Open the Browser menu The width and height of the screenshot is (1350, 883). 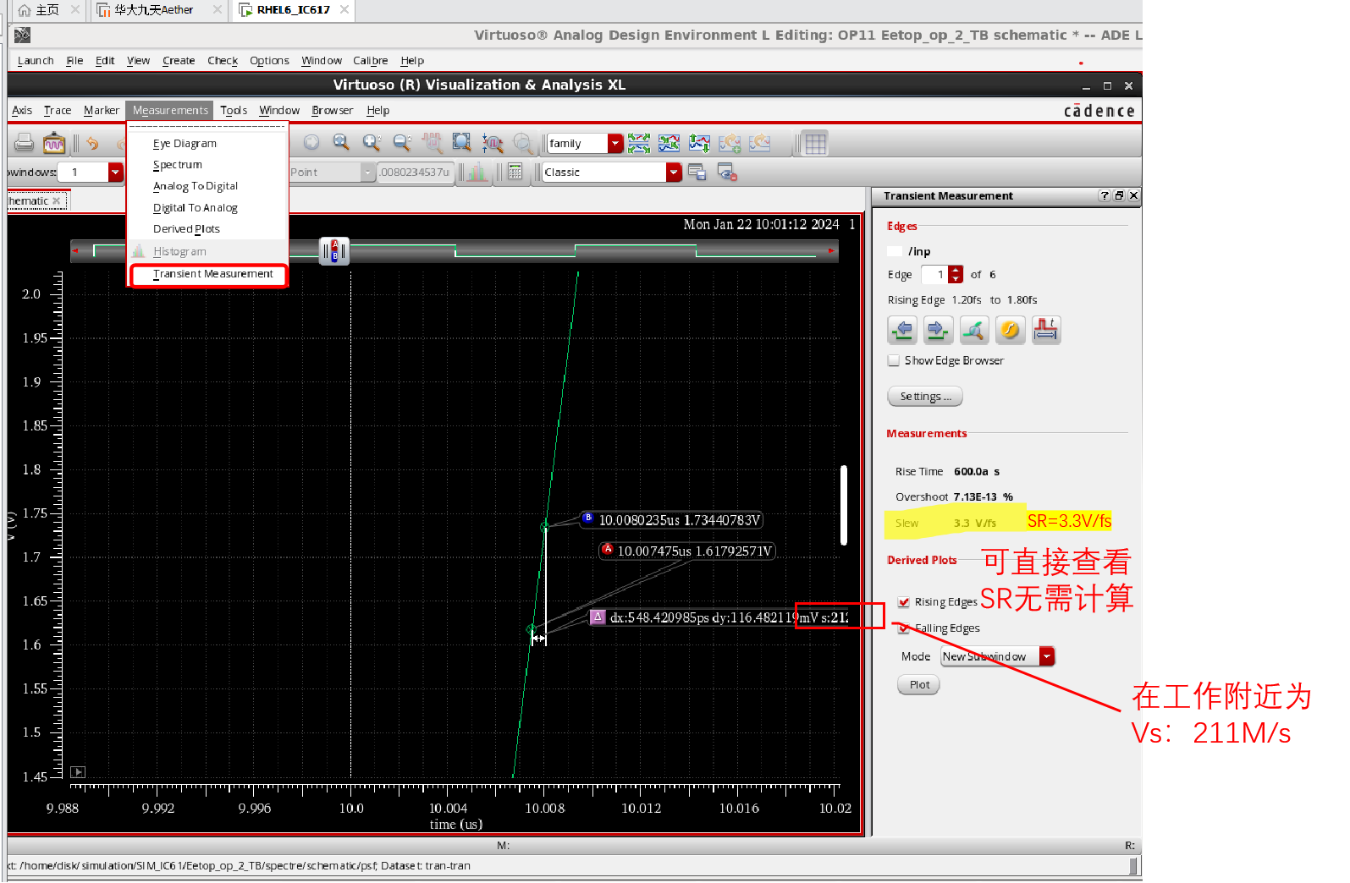click(x=332, y=110)
